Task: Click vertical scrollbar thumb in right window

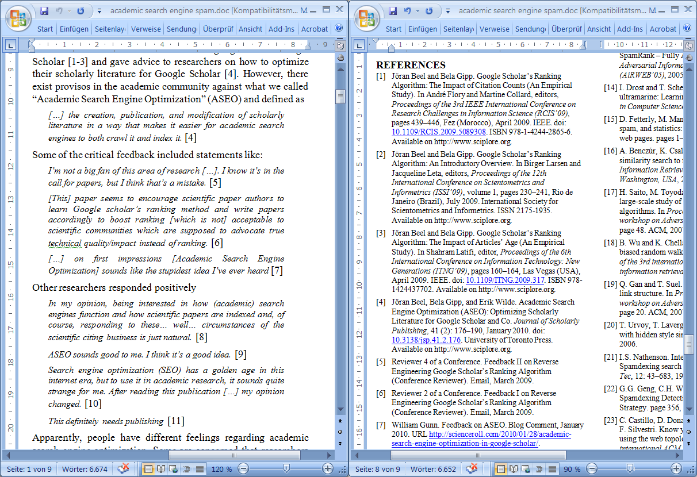Action: click(689, 346)
